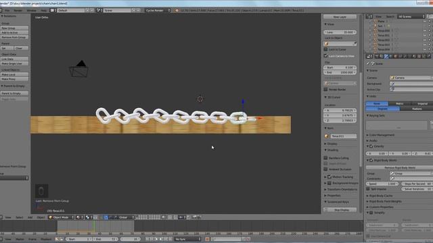
Task: Click the Sun lamp icon in outliner
Action: [375, 26]
